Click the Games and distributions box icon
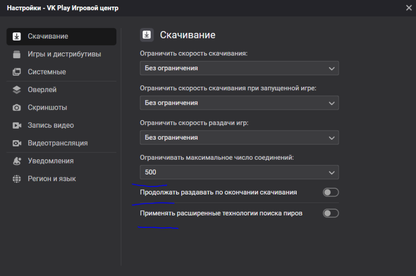The image size is (416, 276). 17,54
